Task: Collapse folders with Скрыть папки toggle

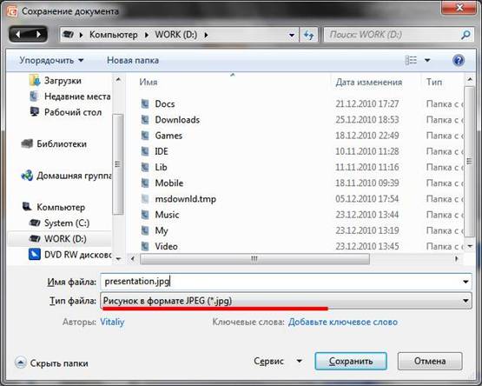Action: point(51,363)
